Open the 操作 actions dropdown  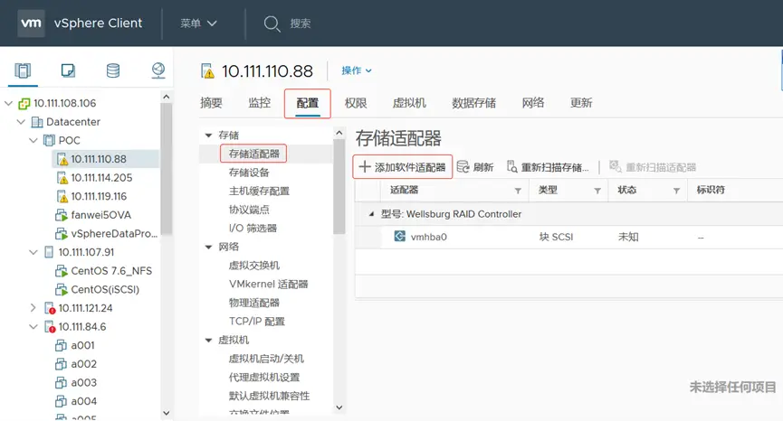(x=357, y=70)
